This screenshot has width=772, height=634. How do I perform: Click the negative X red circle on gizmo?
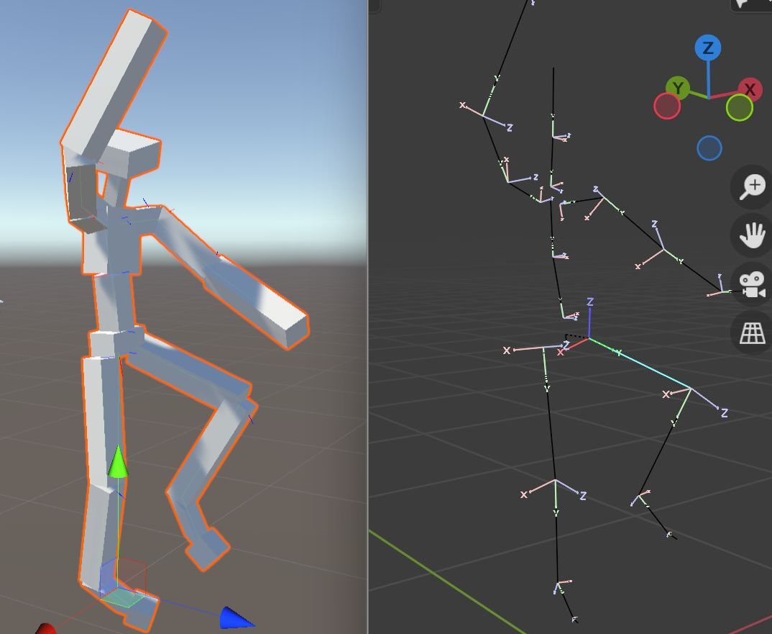(667, 106)
